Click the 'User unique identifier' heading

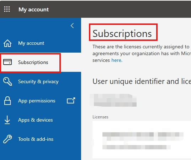pyautogui.click(x=142, y=81)
